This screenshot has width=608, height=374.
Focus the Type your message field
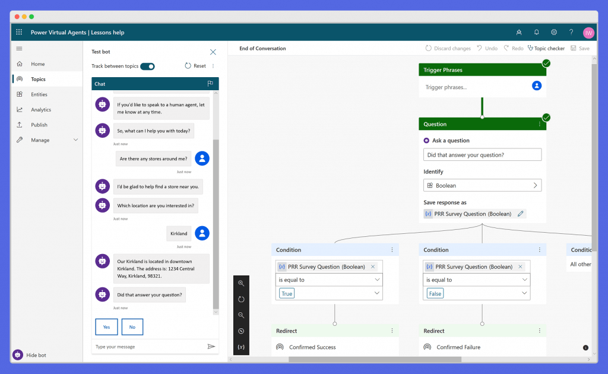(150, 347)
